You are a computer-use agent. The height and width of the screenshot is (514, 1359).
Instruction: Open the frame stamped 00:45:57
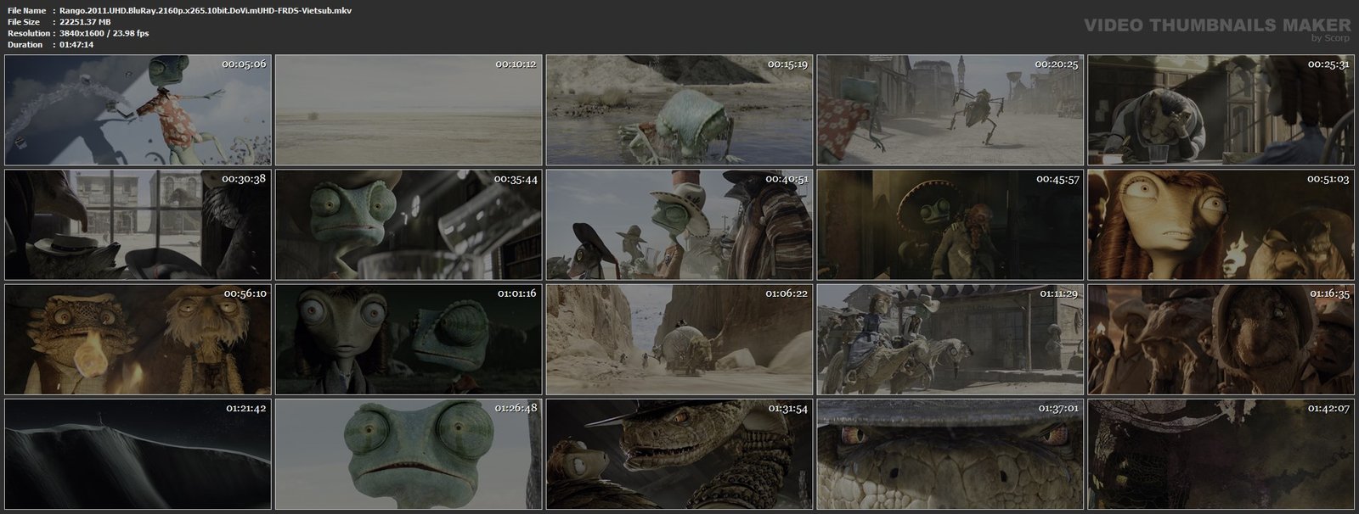tap(950, 225)
